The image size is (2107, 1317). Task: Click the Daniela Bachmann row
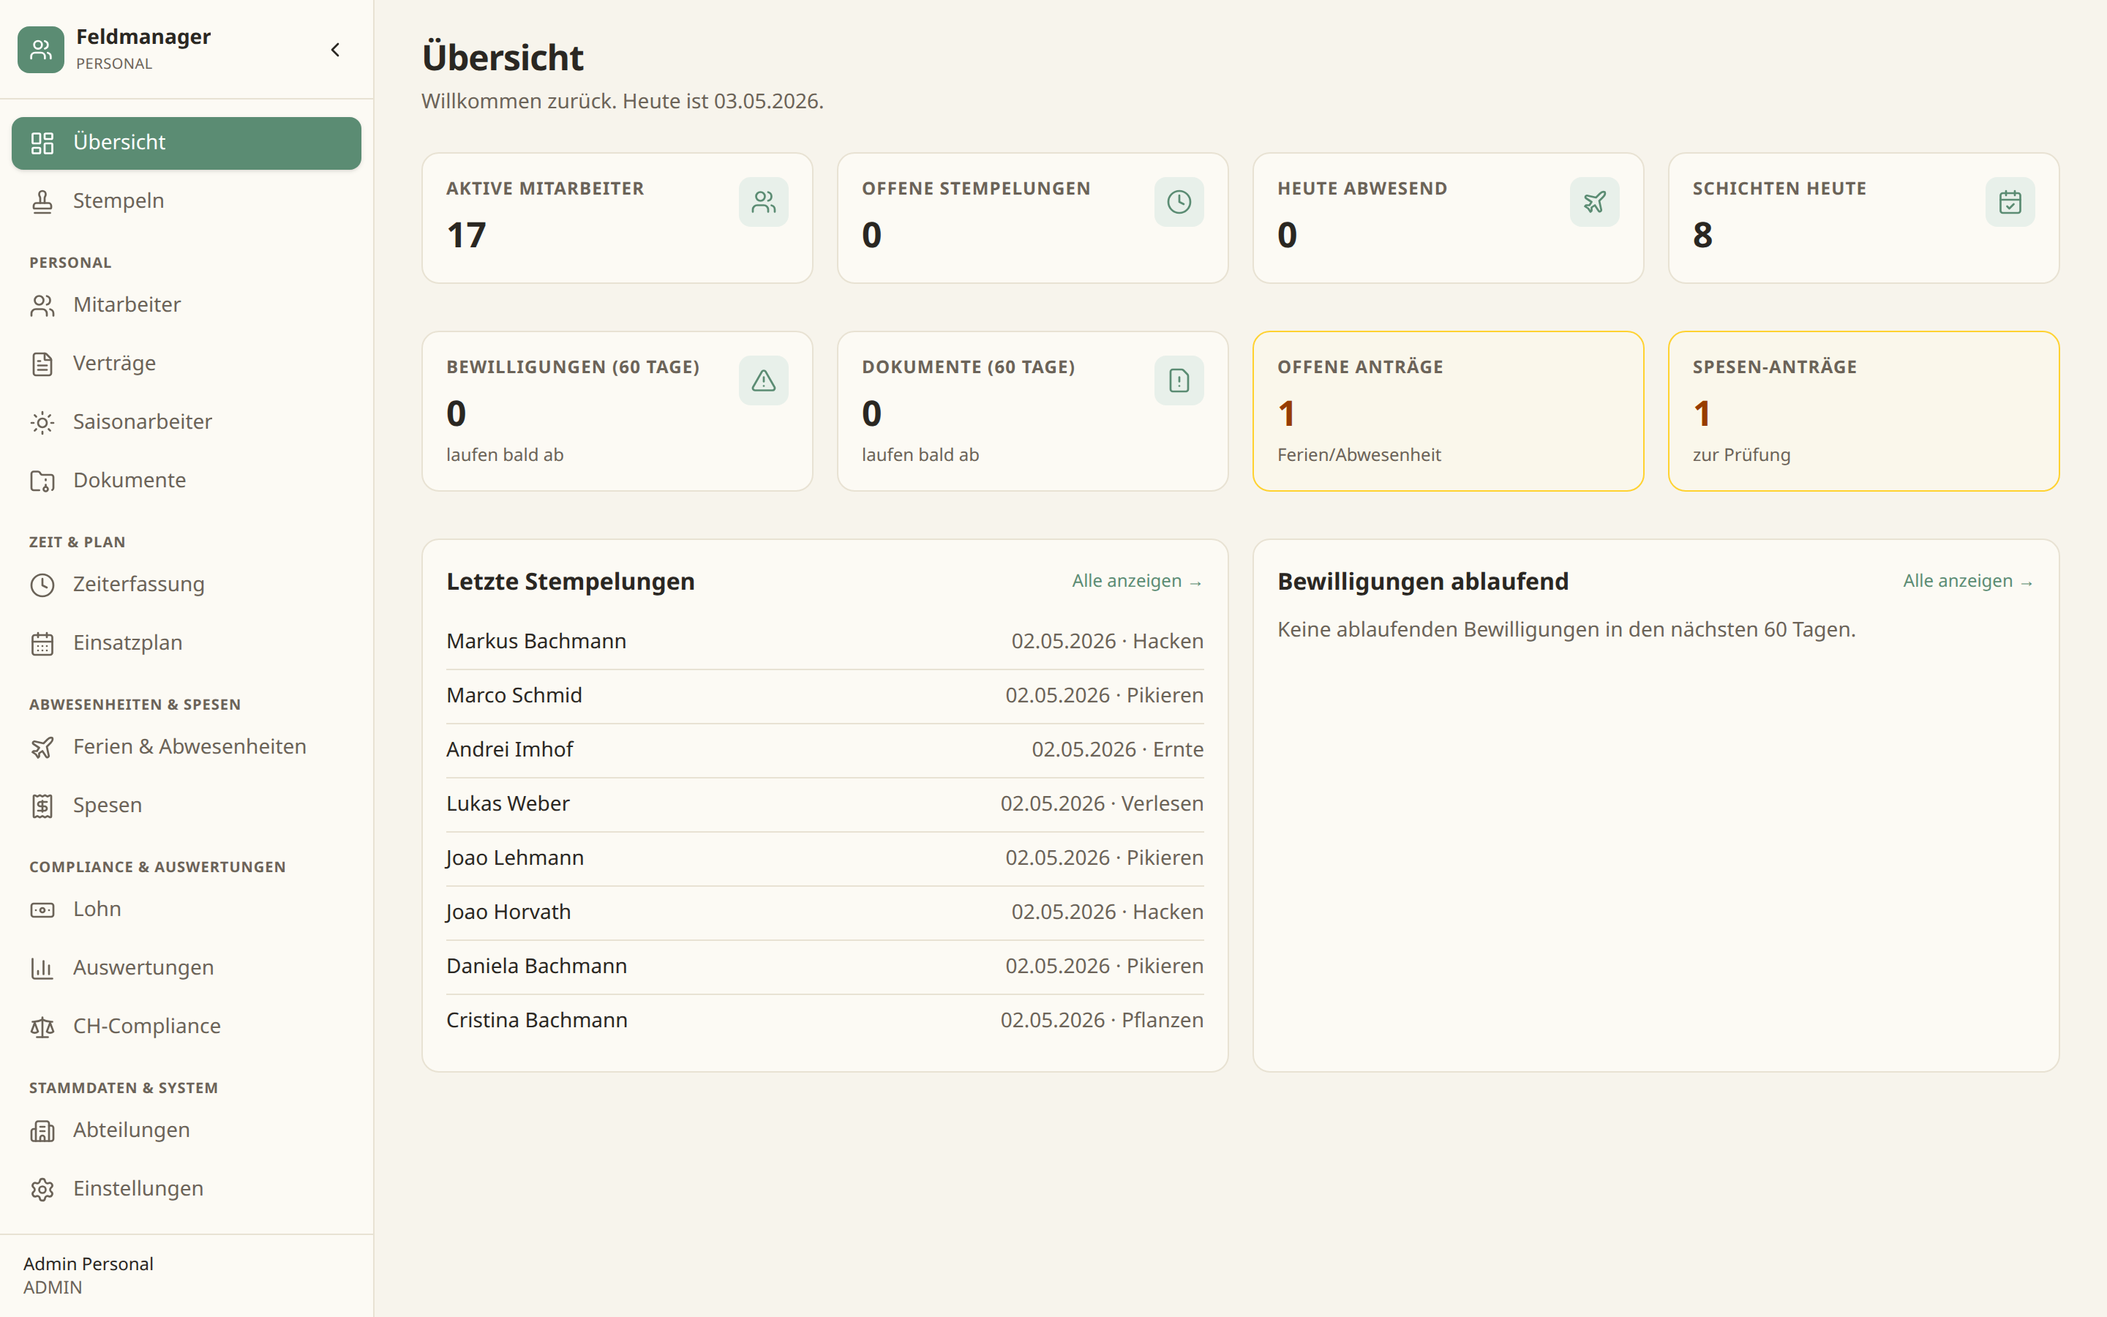tap(825, 967)
